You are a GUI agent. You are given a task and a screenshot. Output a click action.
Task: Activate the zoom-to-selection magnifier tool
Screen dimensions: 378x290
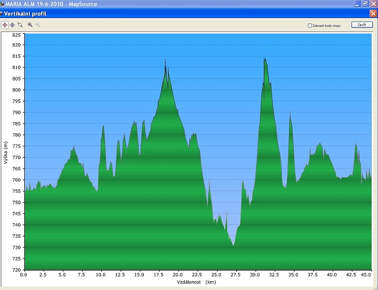point(20,25)
